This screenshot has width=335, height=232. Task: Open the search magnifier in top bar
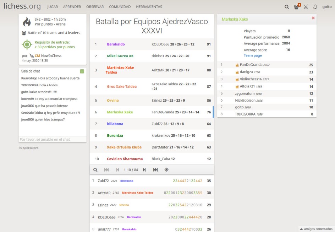click(x=287, y=7)
